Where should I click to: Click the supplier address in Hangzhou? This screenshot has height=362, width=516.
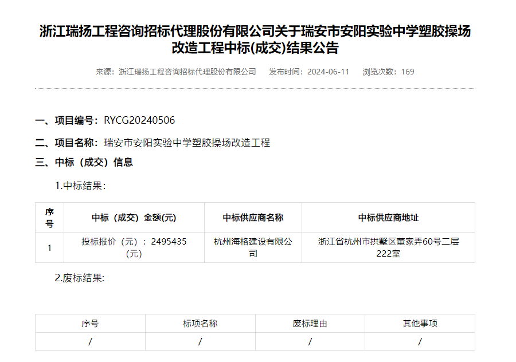point(388,247)
